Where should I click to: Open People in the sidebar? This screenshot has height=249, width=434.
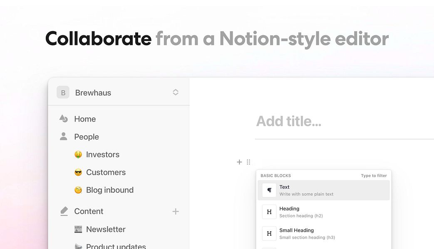click(87, 137)
